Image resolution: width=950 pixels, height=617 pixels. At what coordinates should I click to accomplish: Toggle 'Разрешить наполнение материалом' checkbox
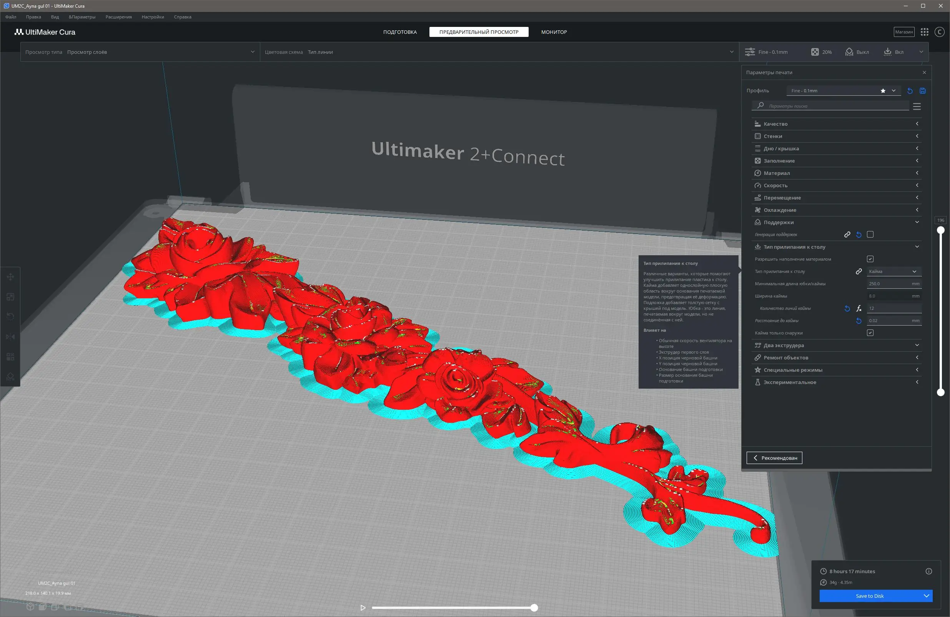point(870,259)
